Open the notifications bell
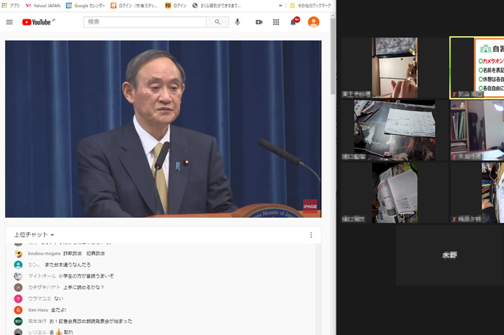Viewport: 504px width, 335px height. [x=293, y=22]
